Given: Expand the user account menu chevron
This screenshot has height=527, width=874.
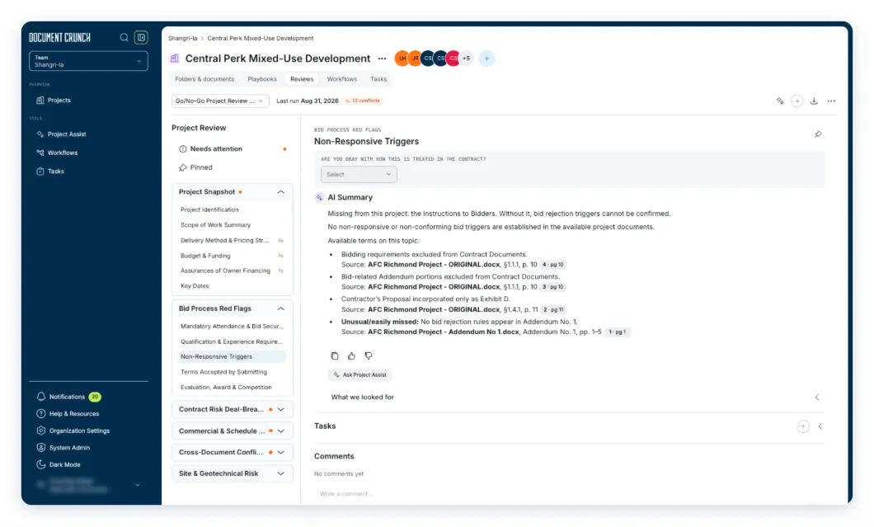Looking at the screenshot, I should 138,485.
